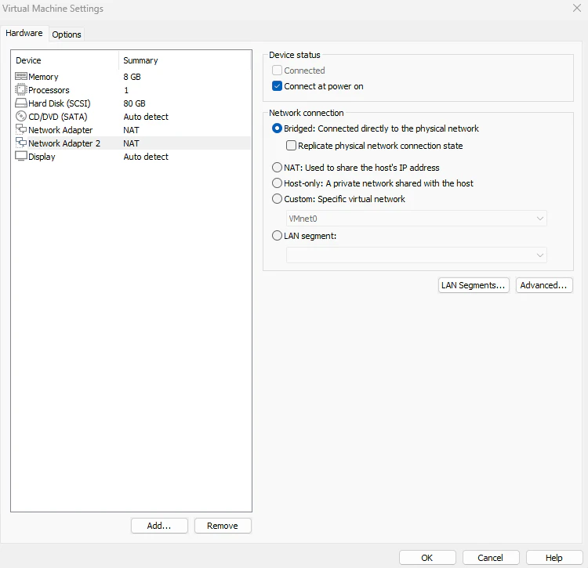This screenshot has height=568, width=588.
Task: Click the CD/DVD (SATA) disc icon
Action: (x=20, y=117)
